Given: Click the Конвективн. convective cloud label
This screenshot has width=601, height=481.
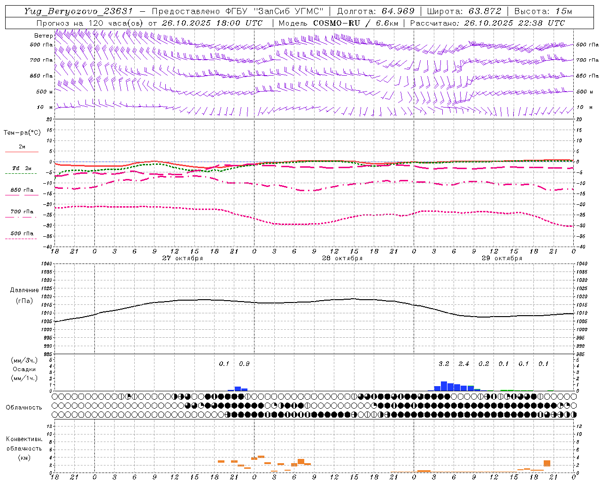Looking at the screenshot, I should (24, 439).
